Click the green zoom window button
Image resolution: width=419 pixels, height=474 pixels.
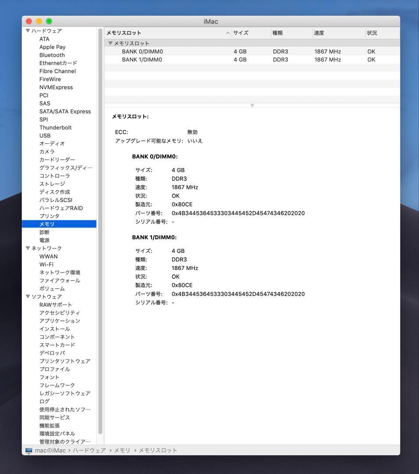point(49,21)
